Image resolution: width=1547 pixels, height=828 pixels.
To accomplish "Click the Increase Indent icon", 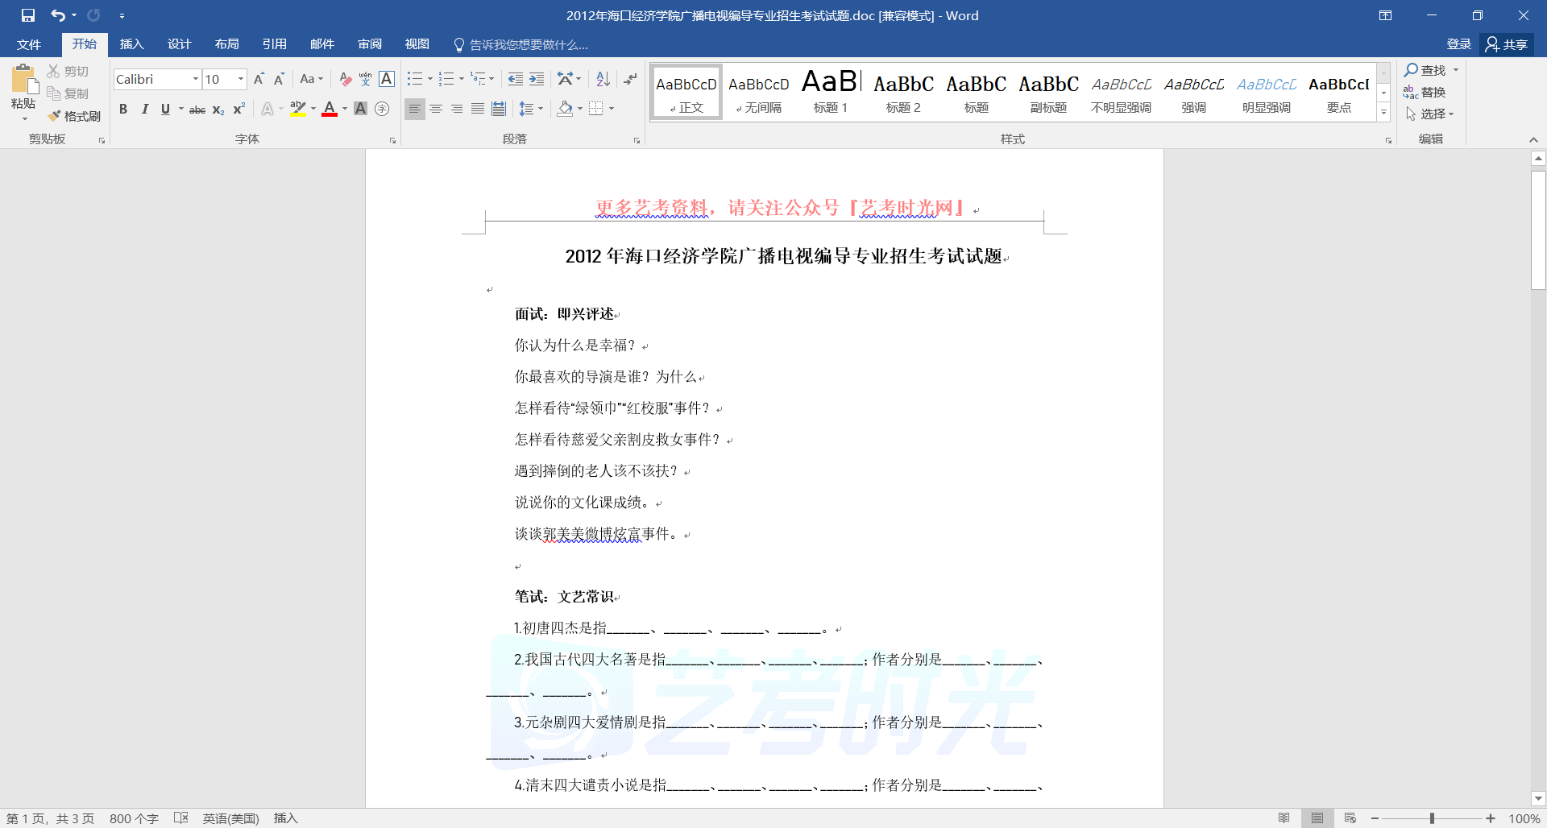I will [x=537, y=79].
